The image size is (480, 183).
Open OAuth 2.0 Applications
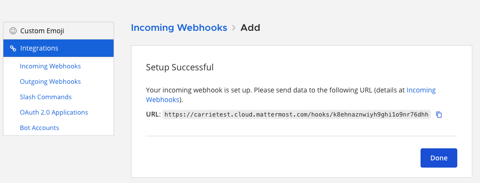[x=54, y=112]
